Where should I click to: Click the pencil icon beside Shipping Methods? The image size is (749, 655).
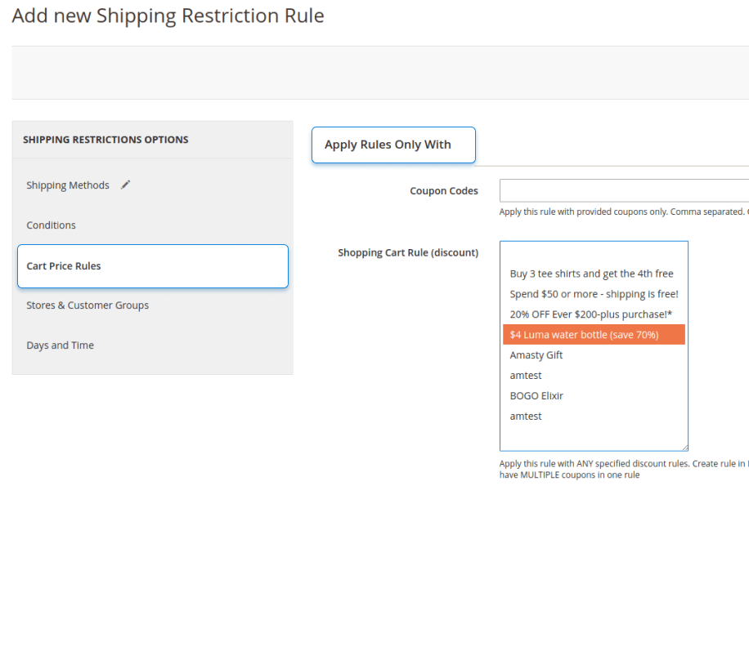click(x=124, y=185)
